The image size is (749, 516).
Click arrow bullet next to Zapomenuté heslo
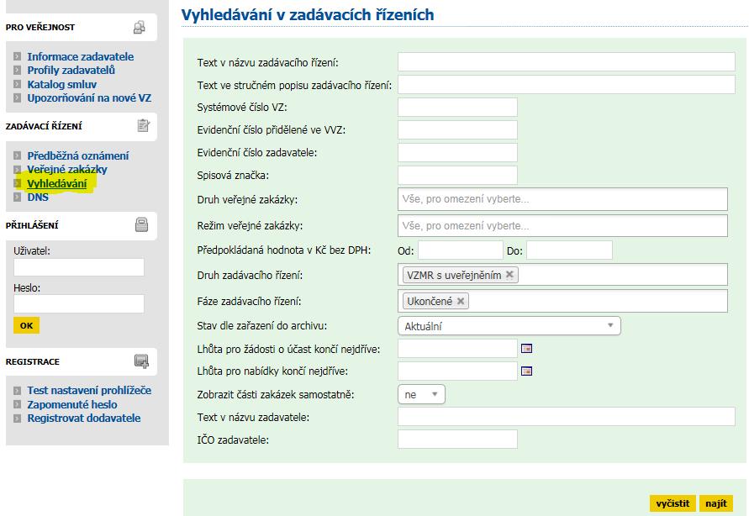coord(17,404)
